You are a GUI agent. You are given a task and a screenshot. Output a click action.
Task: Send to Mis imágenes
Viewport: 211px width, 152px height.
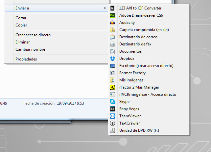click(x=149, y=80)
